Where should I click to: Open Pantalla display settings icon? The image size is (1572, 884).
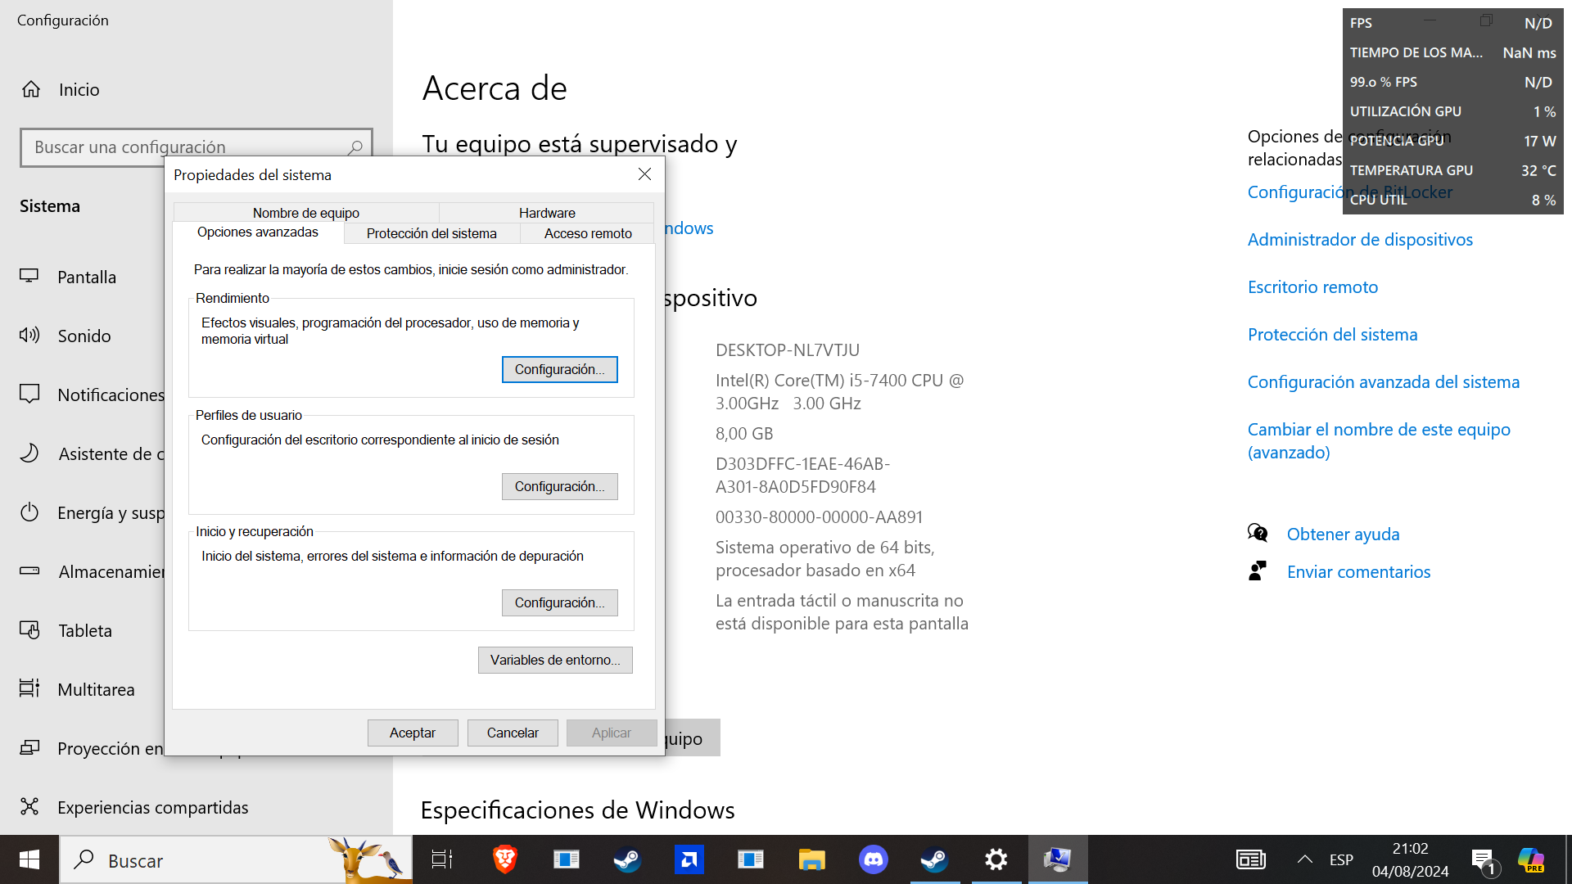pos(29,277)
